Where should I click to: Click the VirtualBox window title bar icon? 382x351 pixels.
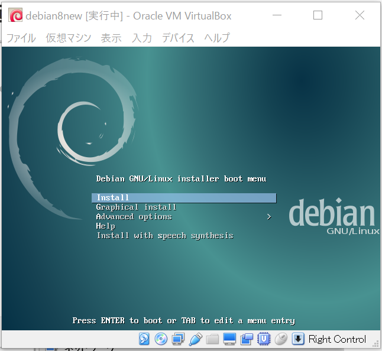[x=15, y=16]
